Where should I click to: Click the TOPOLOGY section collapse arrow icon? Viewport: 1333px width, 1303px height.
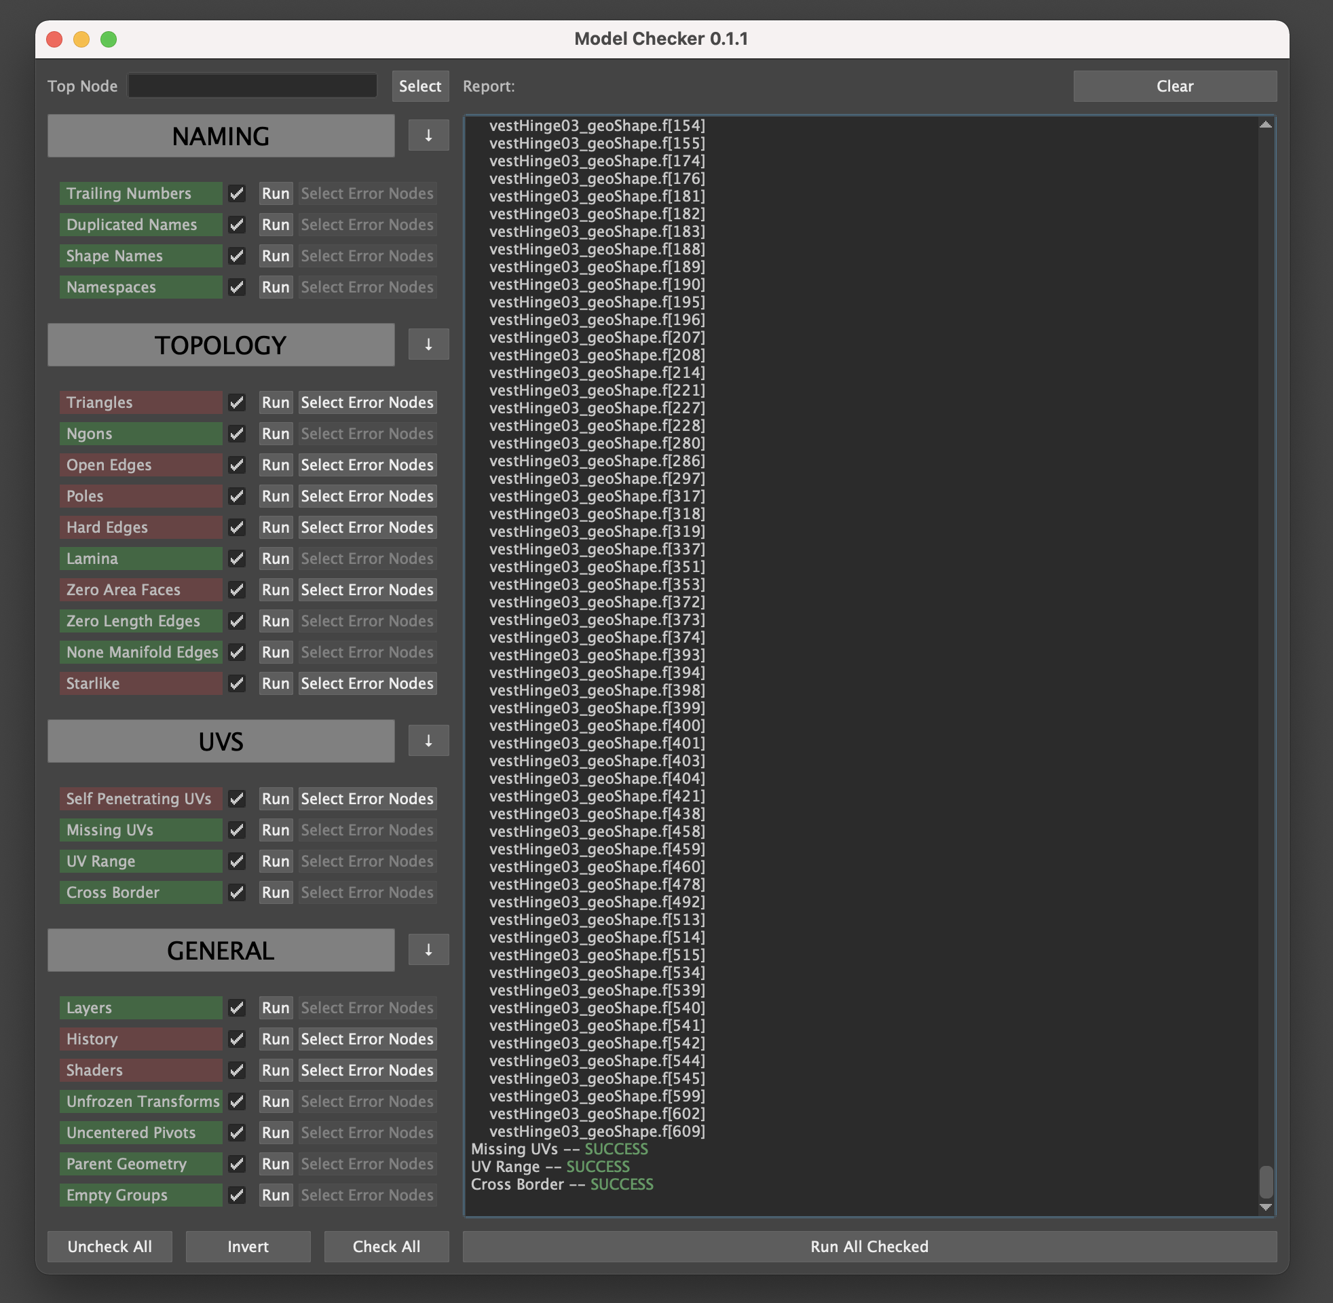point(427,345)
